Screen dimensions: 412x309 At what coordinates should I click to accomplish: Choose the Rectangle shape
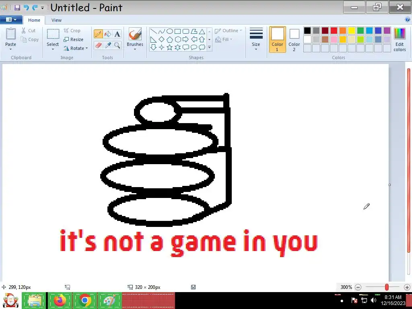click(177, 31)
